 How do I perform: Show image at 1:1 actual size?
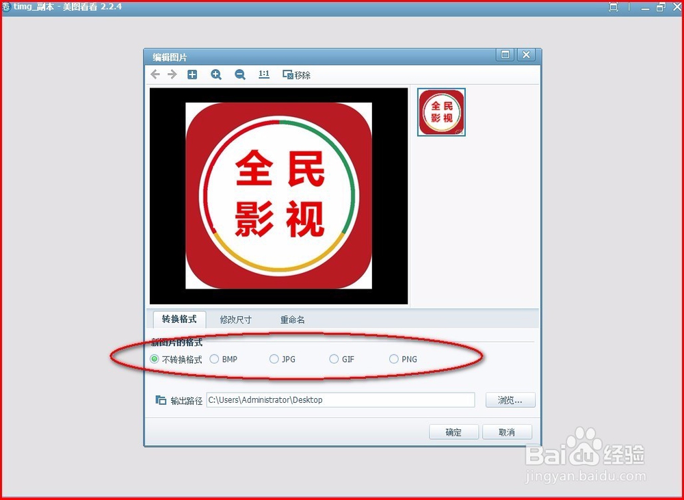[264, 74]
